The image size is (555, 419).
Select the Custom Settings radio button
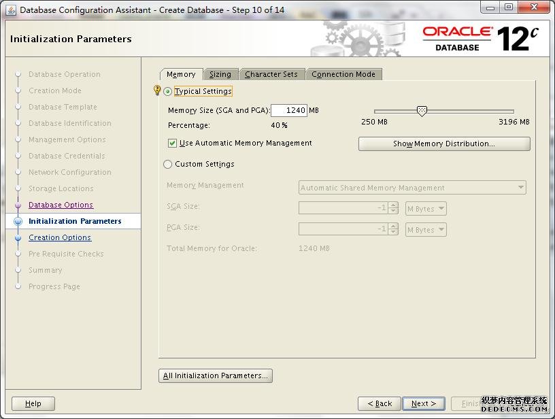click(168, 164)
